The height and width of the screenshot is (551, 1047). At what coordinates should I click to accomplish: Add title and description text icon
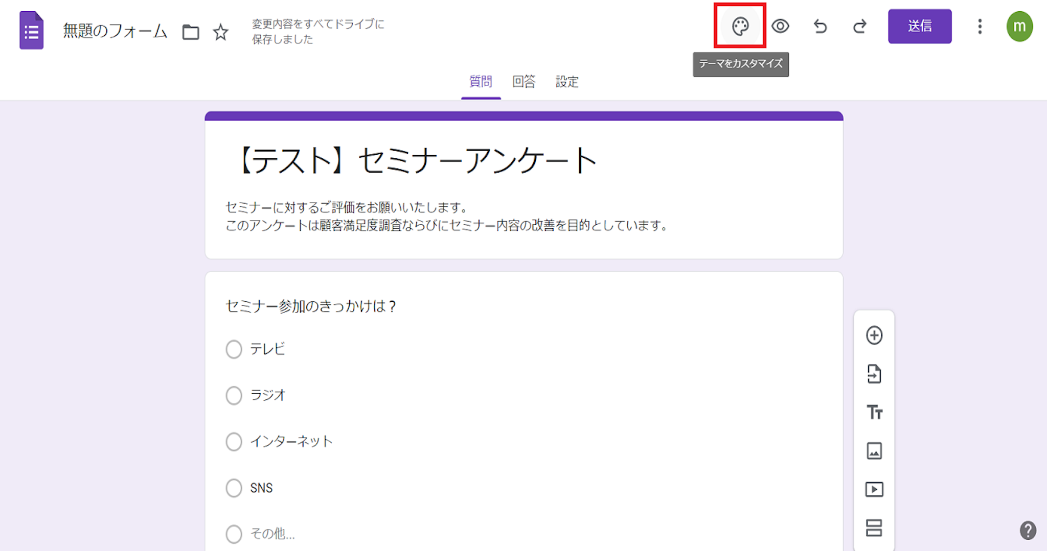[x=874, y=412]
